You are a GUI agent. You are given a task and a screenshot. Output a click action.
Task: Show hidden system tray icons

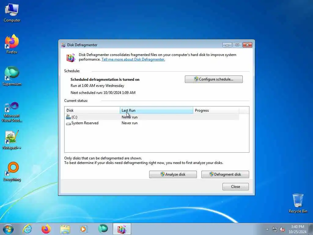pos(267,229)
